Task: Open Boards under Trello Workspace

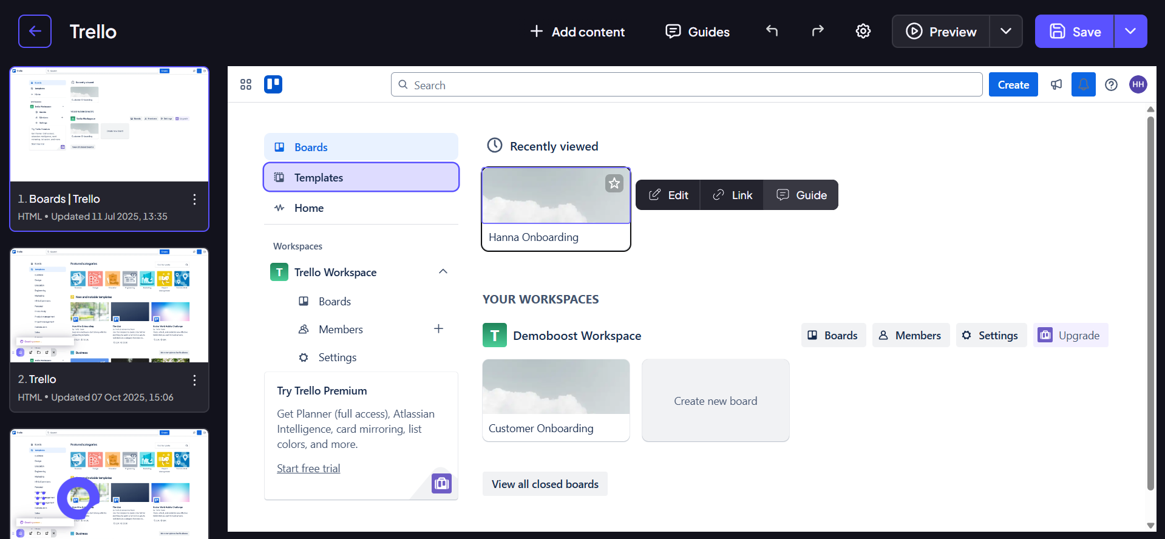Action: 335,301
